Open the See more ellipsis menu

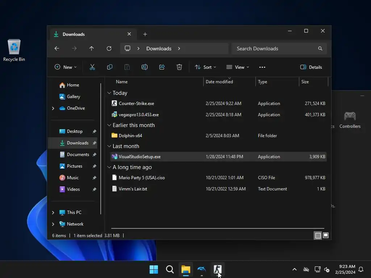click(262, 67)
